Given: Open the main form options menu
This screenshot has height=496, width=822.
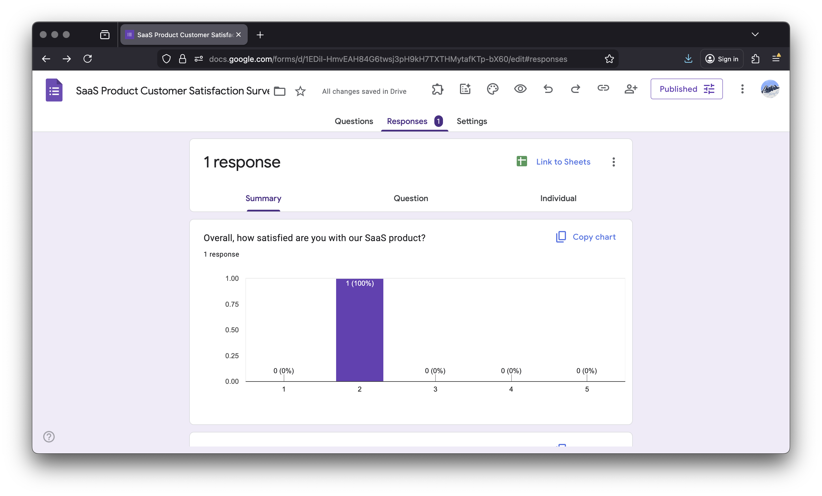Looking at the screenshot, I should coord(742,89).
